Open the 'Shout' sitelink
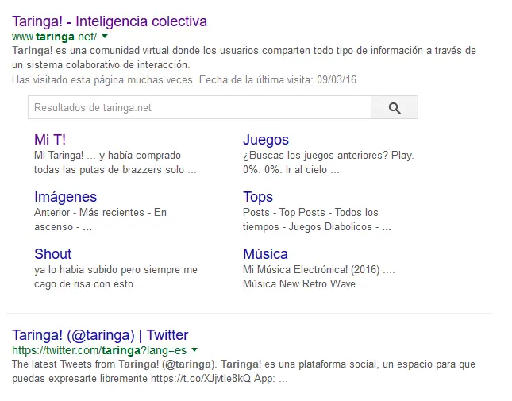Screen dimensions: 512x401 tap(53, 254)
